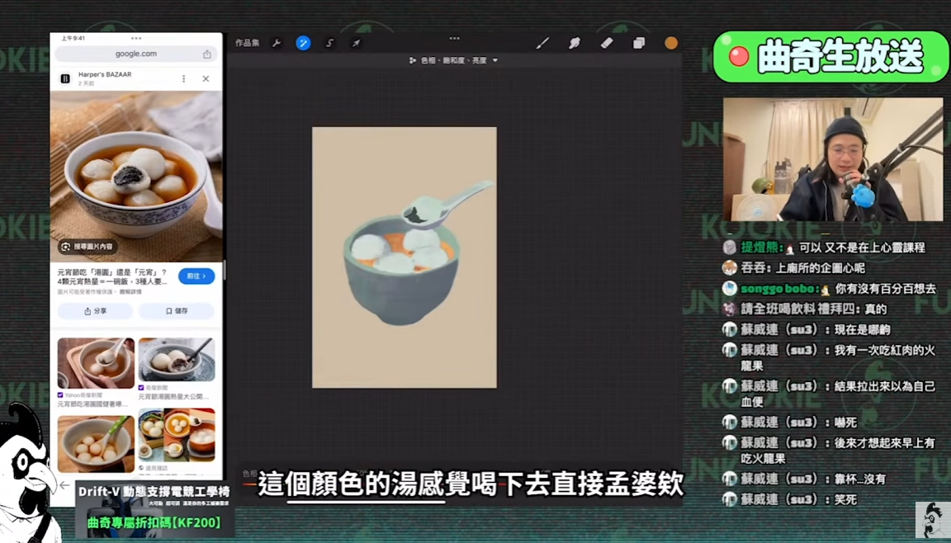Click chat username 請全班喝飲料 禮拜四

[800, 309]
